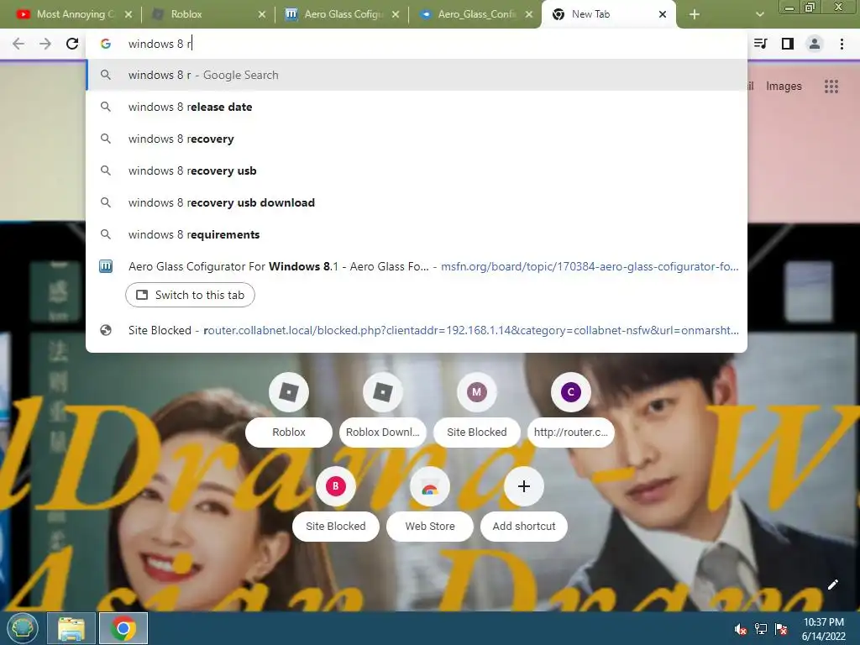Open the Web Store shortcut

[430, 486]
